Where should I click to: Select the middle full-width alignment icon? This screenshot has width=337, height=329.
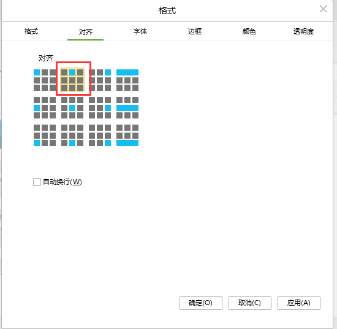(127, 107)
